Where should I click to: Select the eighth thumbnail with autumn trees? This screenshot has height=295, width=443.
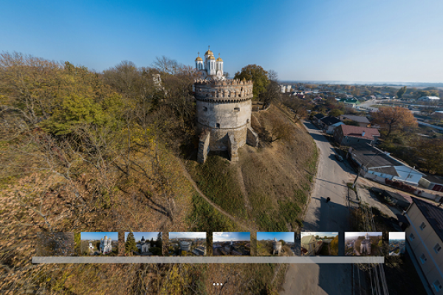click(x=363, y=243)
